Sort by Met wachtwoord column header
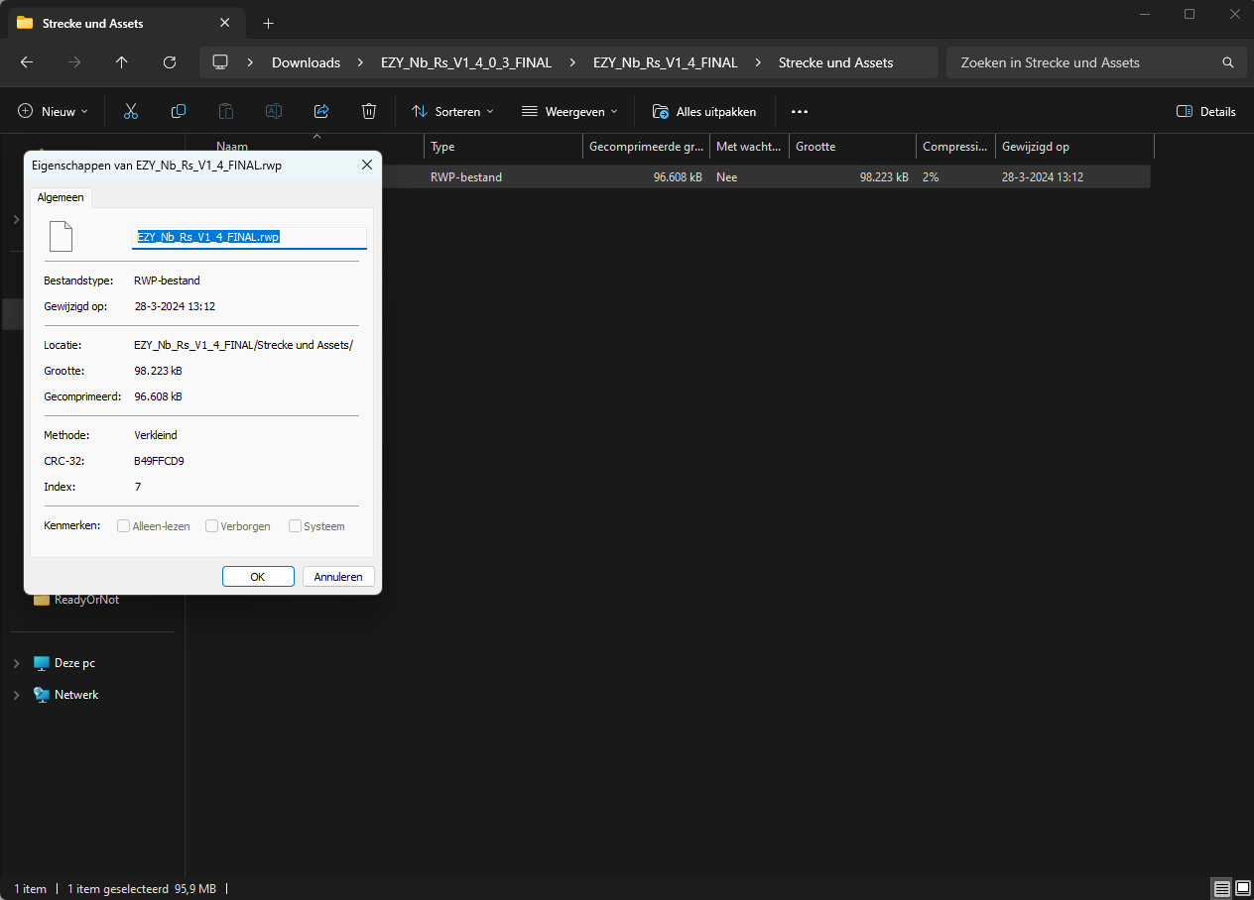The image size is (1254, 900). (749, 147)
